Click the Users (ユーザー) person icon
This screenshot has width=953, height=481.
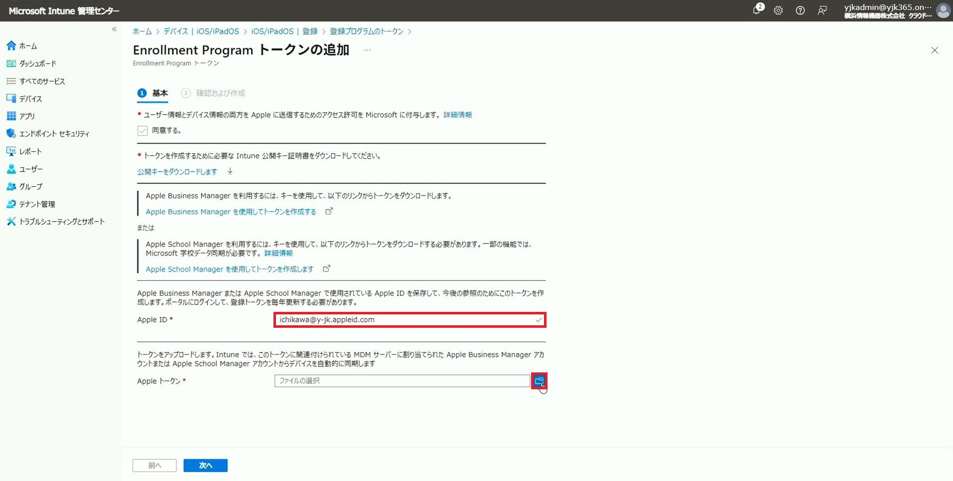coord(11,169)
